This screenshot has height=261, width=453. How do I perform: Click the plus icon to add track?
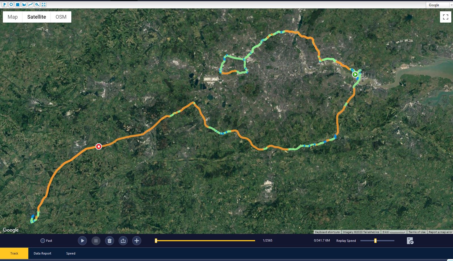pyautogui.click(x=136, y=241)
